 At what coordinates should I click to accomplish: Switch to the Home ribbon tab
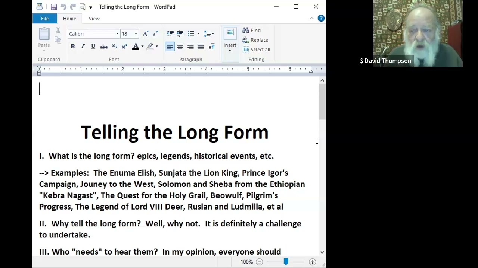69,19
